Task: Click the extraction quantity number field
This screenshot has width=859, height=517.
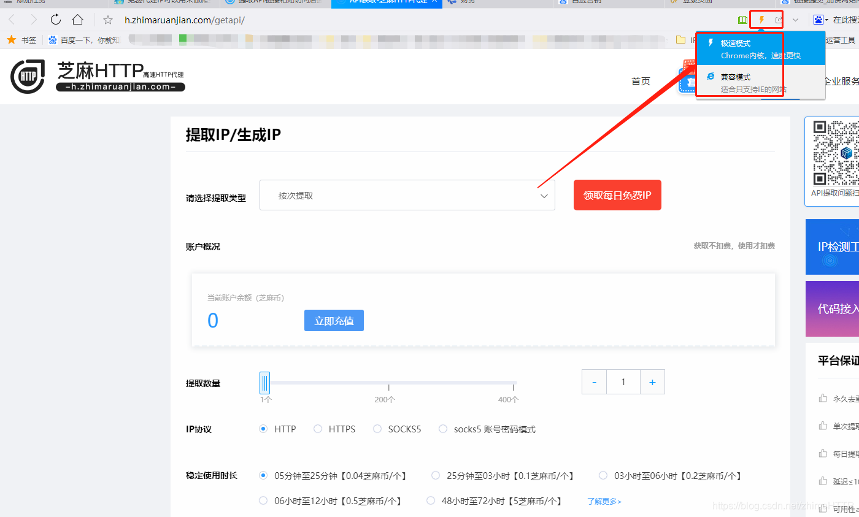Action: click(623, 382)
